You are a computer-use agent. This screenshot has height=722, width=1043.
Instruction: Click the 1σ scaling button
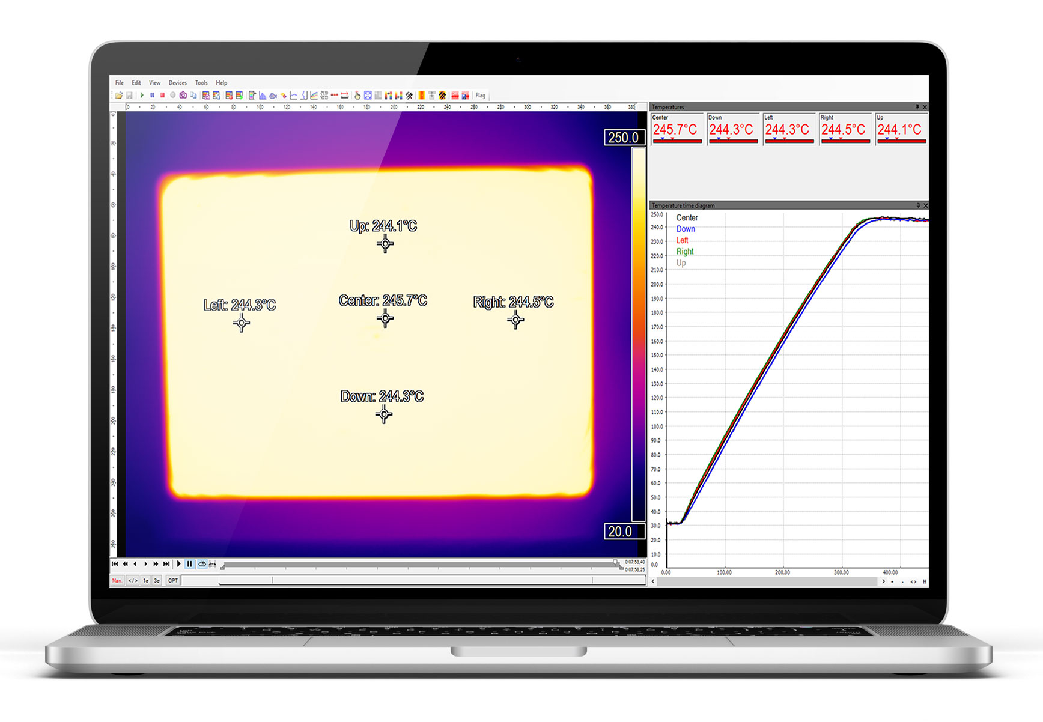tap(146, 581)
